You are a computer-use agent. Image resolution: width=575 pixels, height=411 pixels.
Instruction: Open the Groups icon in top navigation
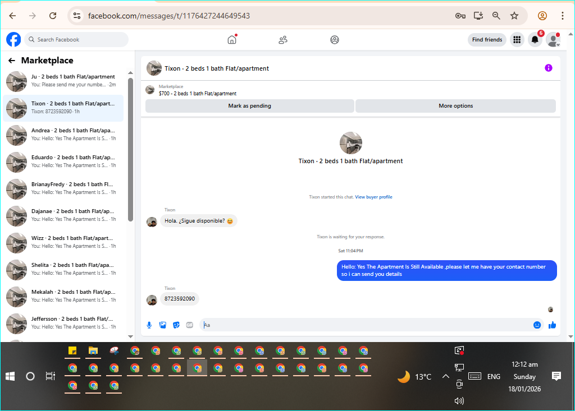[335, 40]
